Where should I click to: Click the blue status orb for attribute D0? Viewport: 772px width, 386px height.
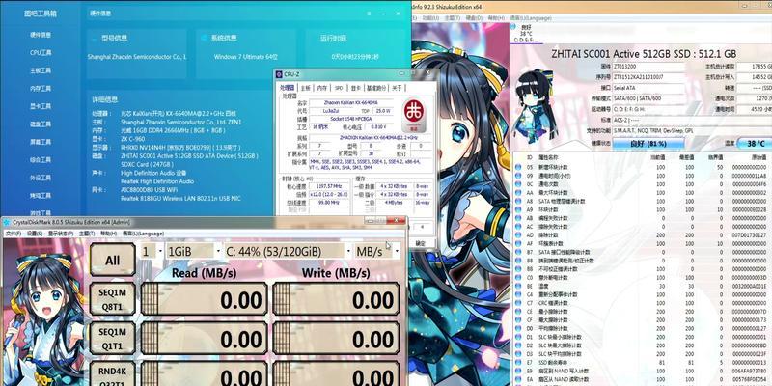518,328
